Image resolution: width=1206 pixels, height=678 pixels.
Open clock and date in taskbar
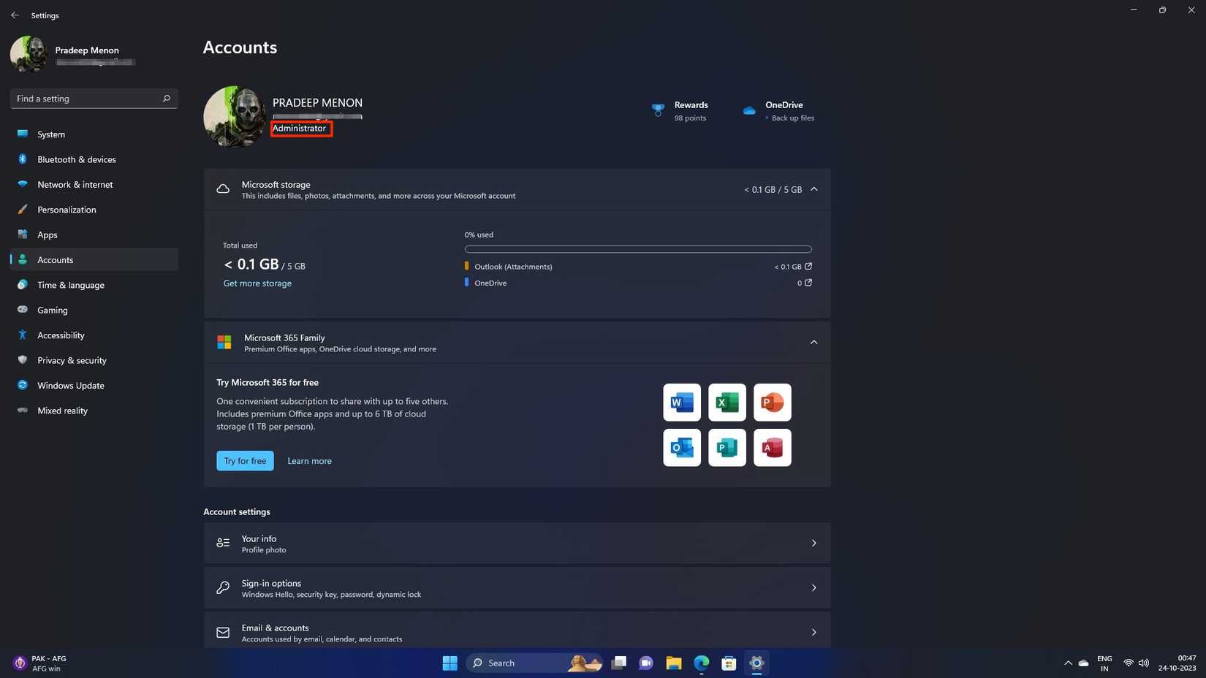pyautogui.click(x=1177, y=663)
